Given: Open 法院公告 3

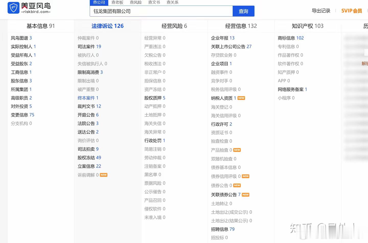Looking at the screenshot, I should 88,124.
